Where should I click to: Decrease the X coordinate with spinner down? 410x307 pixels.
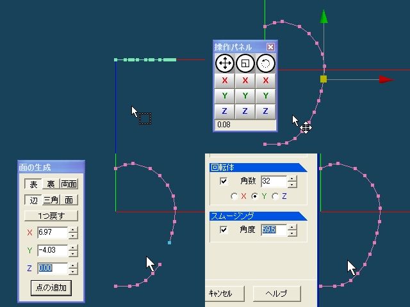pos(73,235)
